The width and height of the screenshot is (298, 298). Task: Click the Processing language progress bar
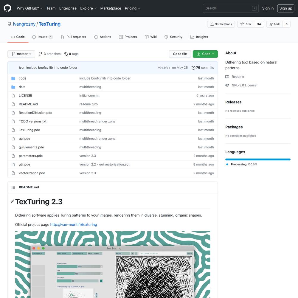(x=258, y=159)
